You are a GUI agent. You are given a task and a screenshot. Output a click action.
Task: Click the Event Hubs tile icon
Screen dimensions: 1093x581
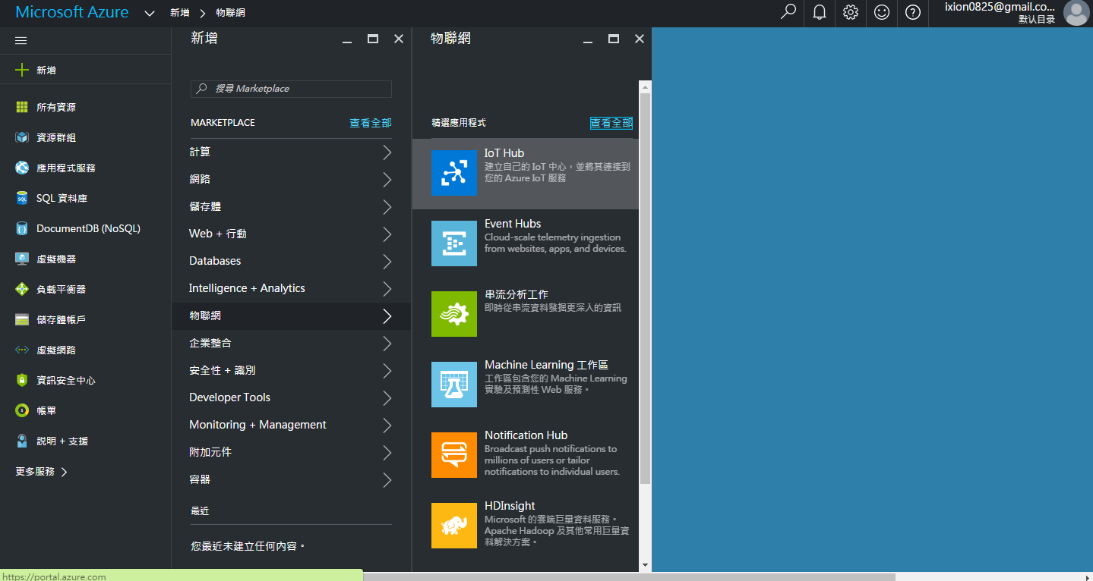click(454, 243)
